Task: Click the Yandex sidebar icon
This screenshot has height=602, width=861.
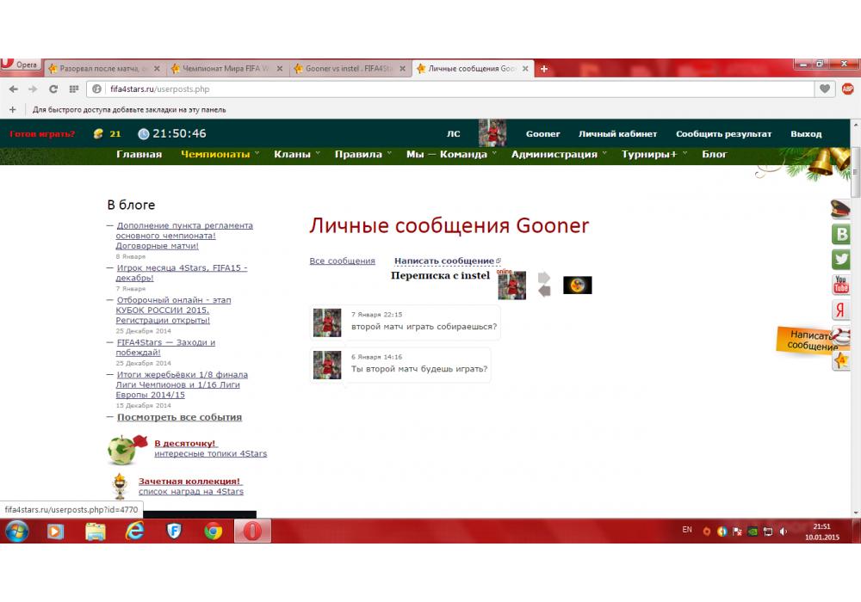Action: coord(840,310)
